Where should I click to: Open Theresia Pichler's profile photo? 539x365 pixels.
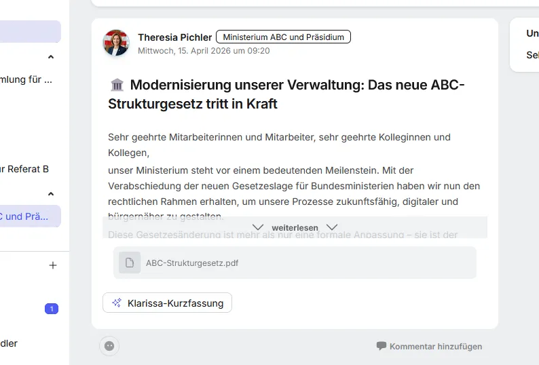116,43
